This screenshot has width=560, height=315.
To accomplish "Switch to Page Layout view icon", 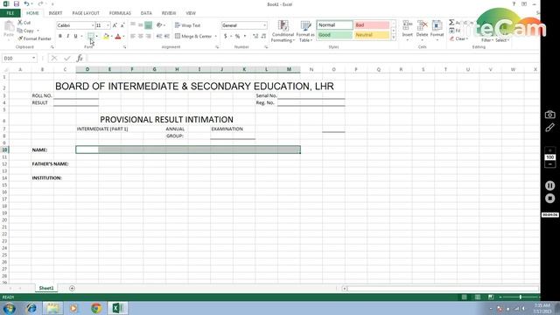I will tap(478, 297).
